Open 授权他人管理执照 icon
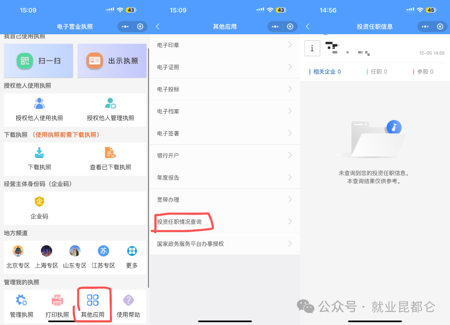The height and width of the screenshot is (325, 450). click(x=110, y=103)
